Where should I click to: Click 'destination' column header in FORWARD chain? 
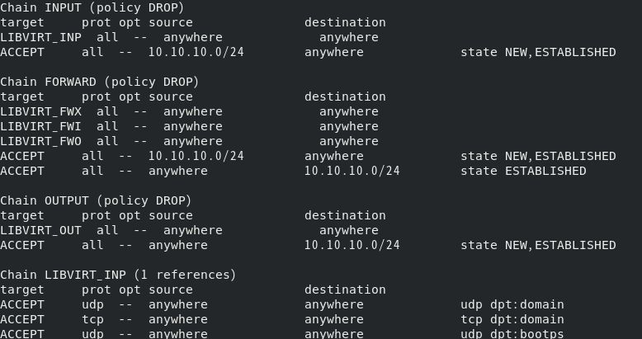coord(345,97)
